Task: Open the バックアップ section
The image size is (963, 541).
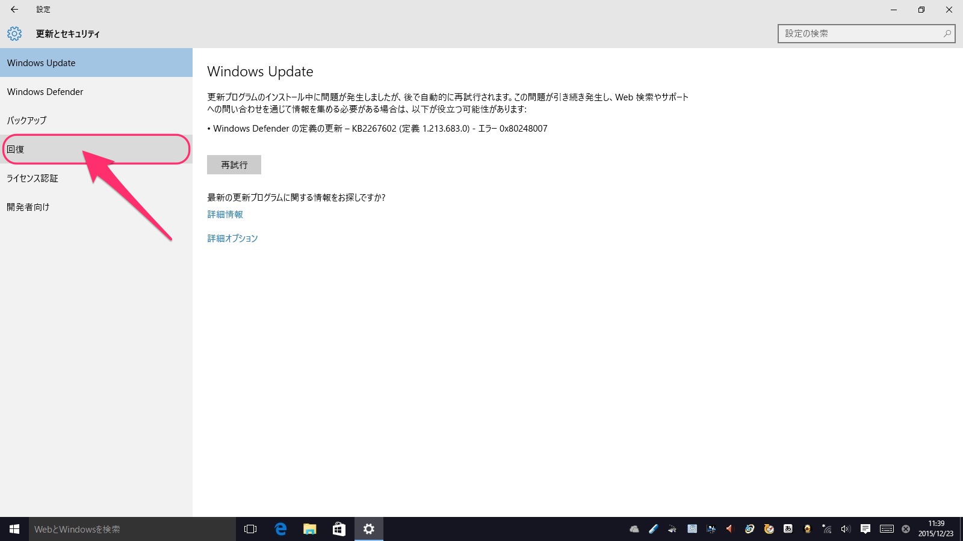Action: [96, 120]
